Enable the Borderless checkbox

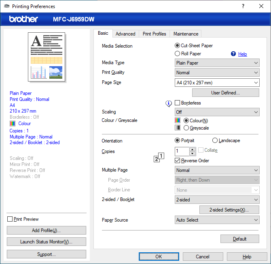178,103
